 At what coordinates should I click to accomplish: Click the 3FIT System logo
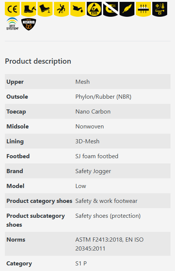[x=12, y=24]
